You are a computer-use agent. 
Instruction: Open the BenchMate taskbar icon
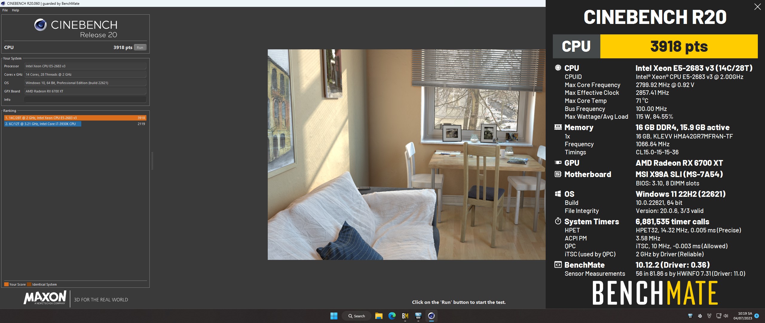click(x=405, y=316)
